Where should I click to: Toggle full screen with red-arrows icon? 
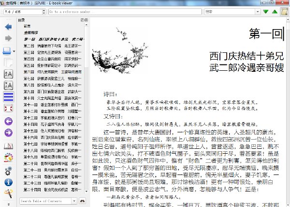click(x=8, y=108)
